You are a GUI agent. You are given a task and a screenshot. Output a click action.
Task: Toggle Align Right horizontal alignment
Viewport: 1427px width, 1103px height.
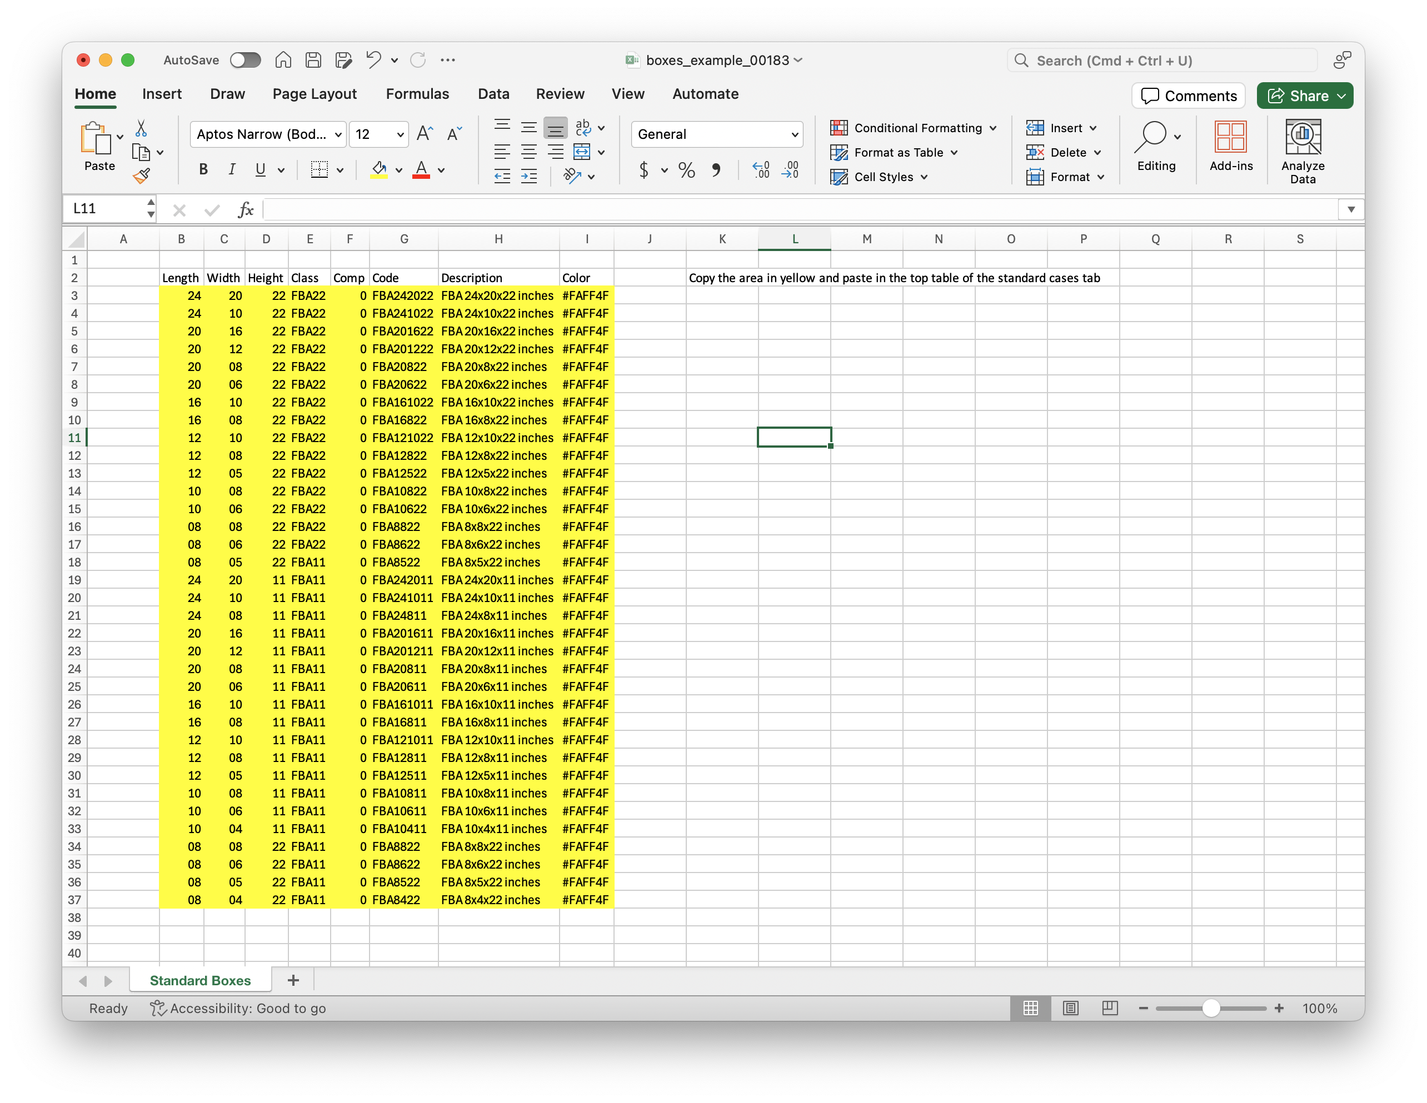click(555, 152)
